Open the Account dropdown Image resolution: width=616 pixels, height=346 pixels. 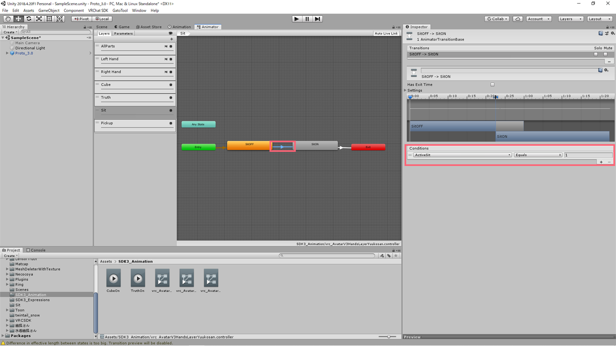coord(538,18)
